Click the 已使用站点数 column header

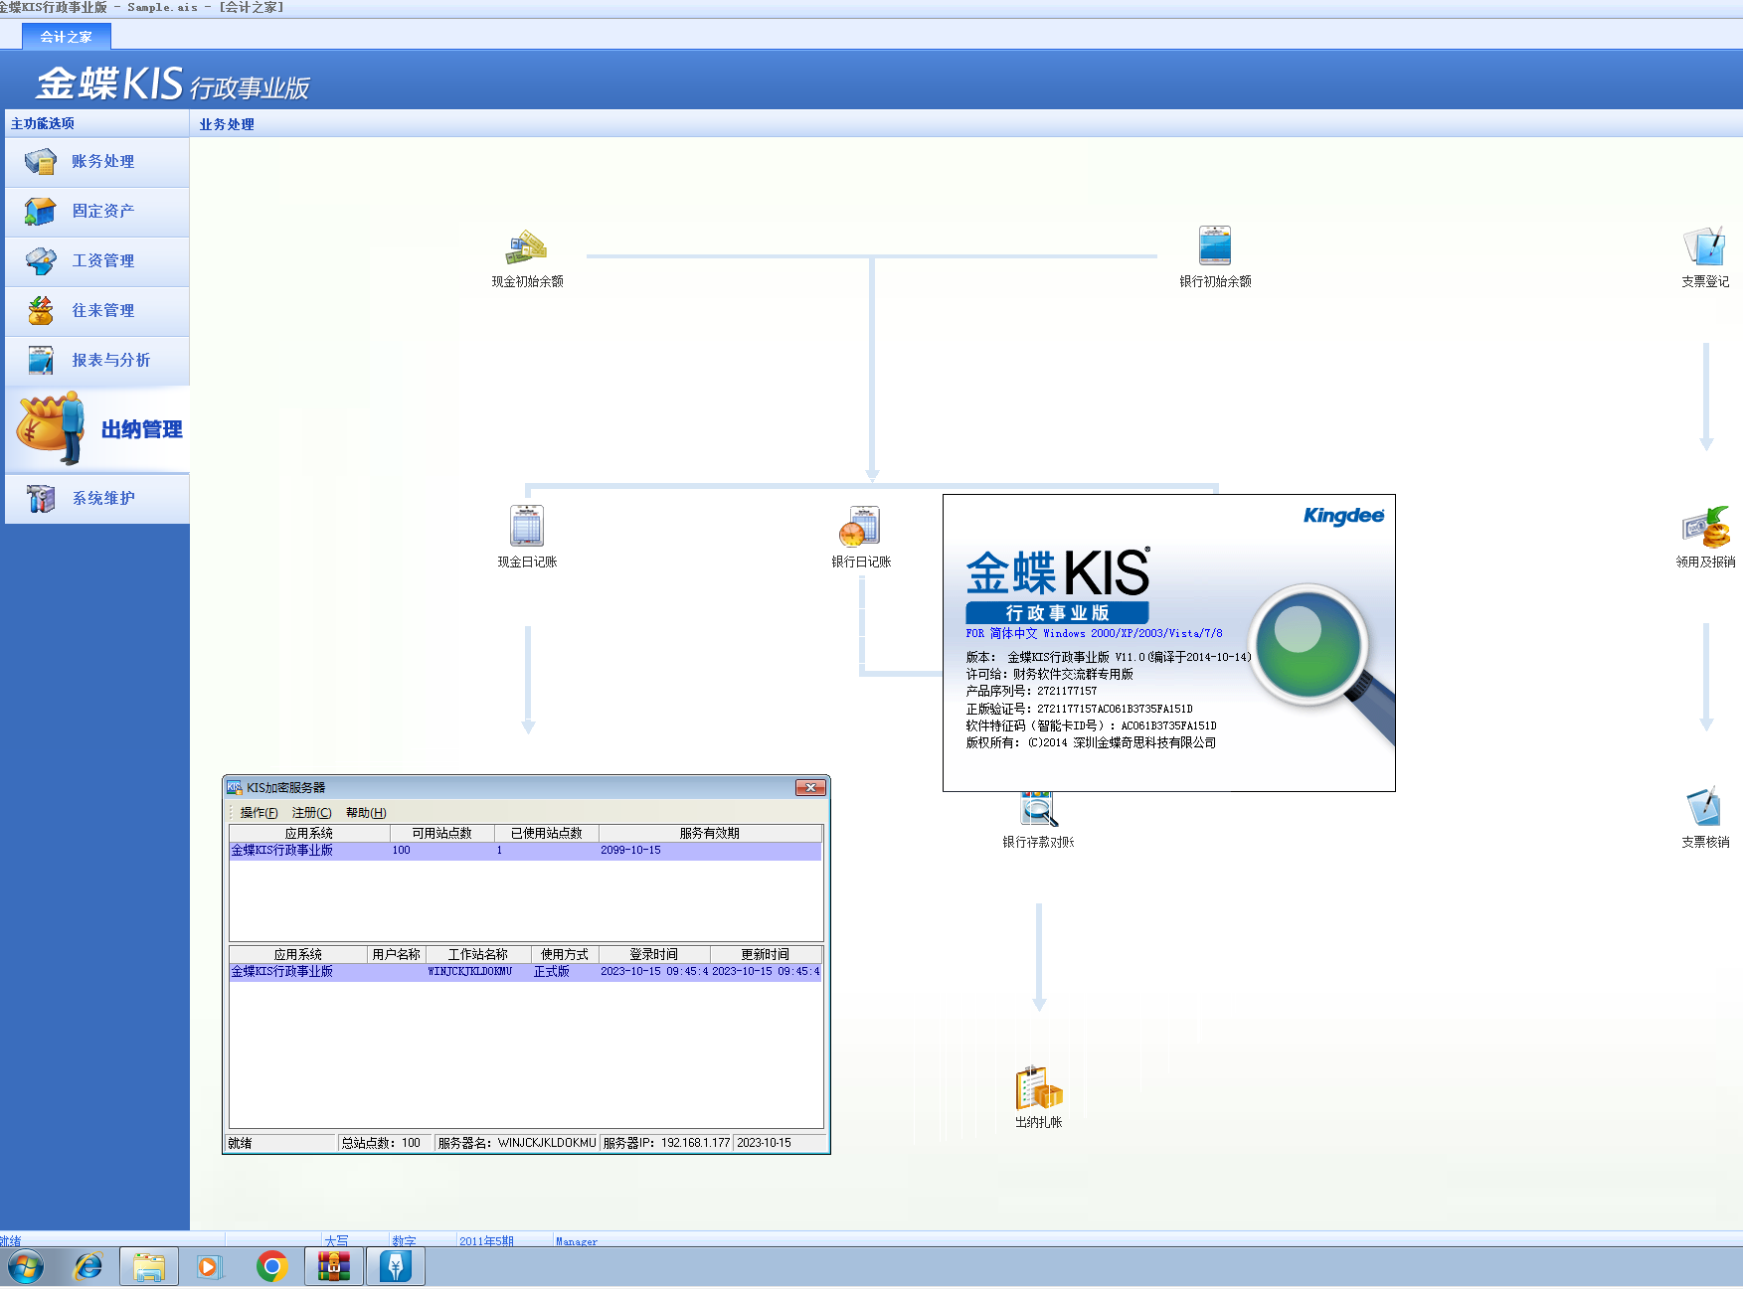(x=547, y=833)
